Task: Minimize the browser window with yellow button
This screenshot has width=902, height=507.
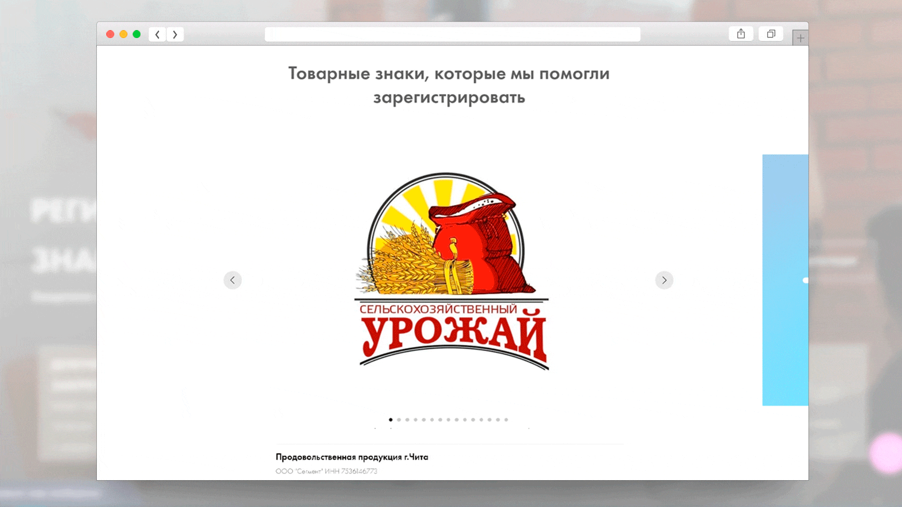Action: point(124,34)
